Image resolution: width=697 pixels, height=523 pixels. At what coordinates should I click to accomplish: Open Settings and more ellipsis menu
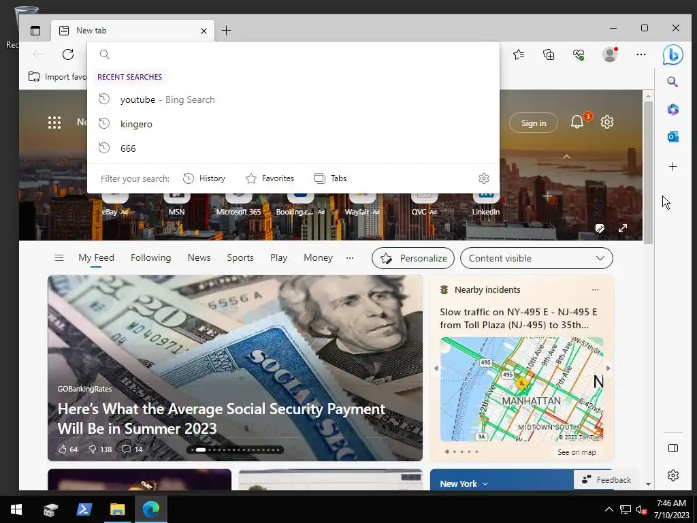641,54
